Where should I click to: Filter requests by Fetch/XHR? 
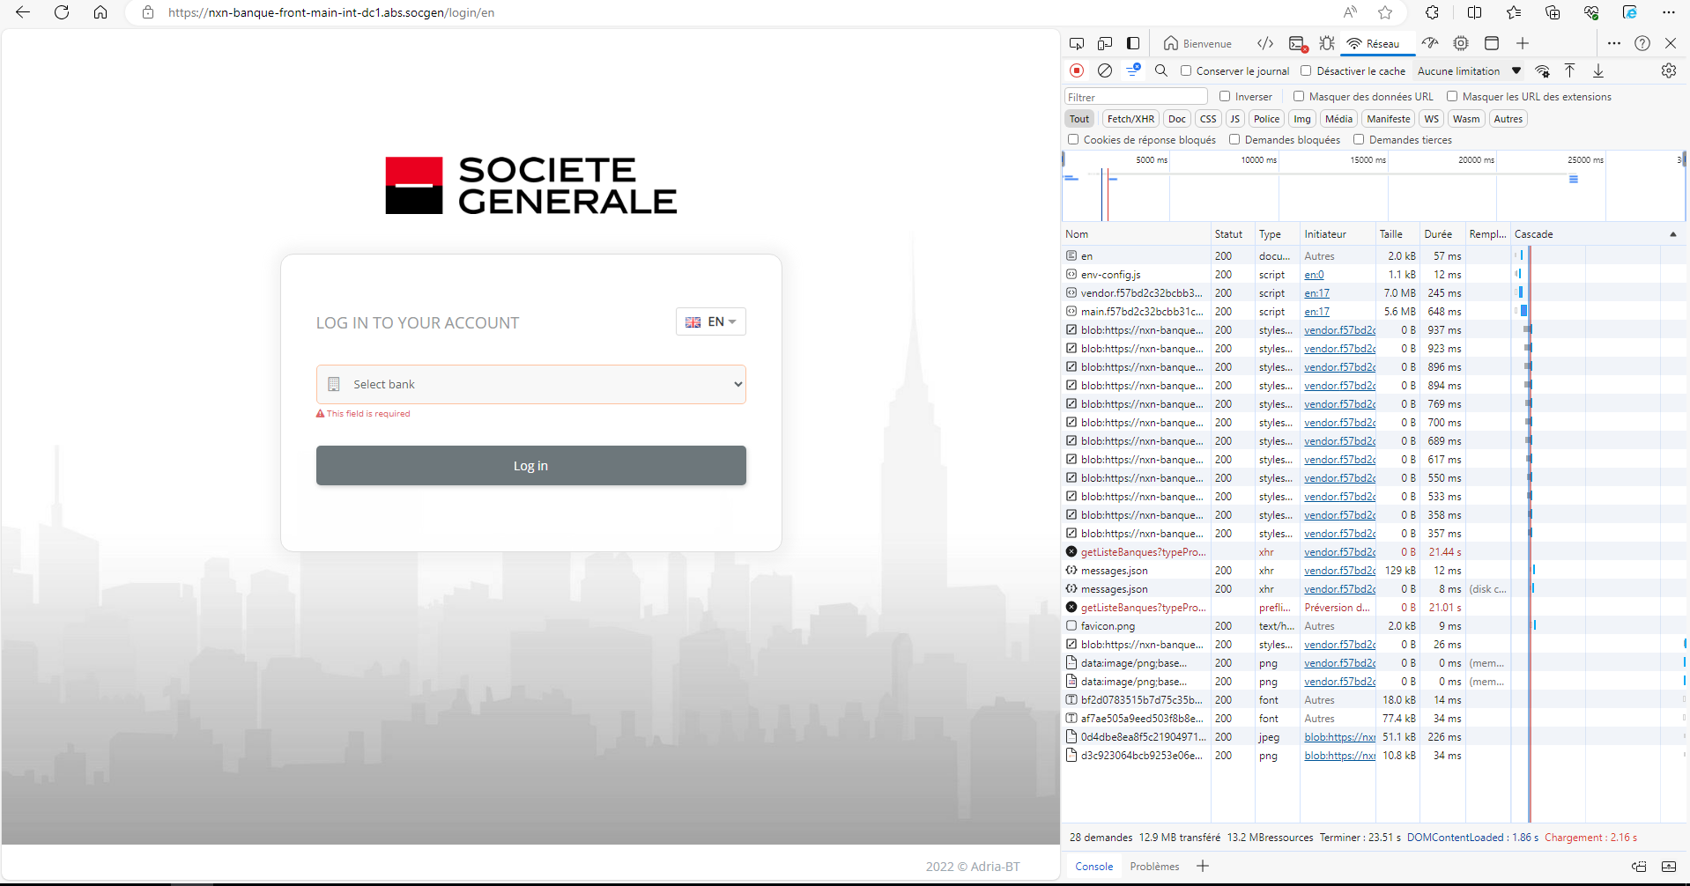click(1130, 119)
